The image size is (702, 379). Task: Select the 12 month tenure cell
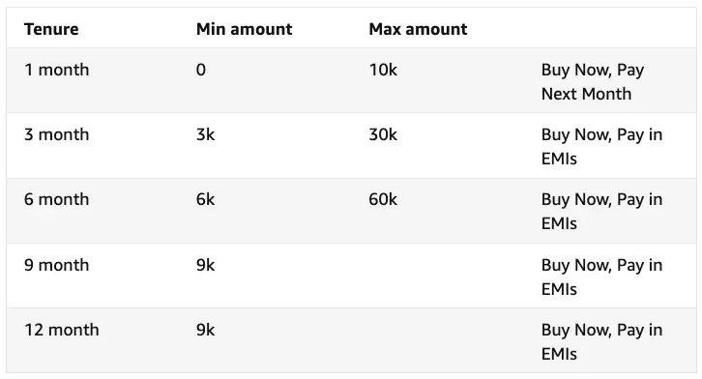[x=61, y=330]
